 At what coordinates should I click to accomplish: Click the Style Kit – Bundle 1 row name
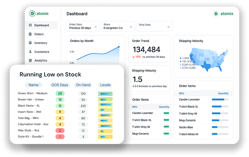(x=30, y=137)
